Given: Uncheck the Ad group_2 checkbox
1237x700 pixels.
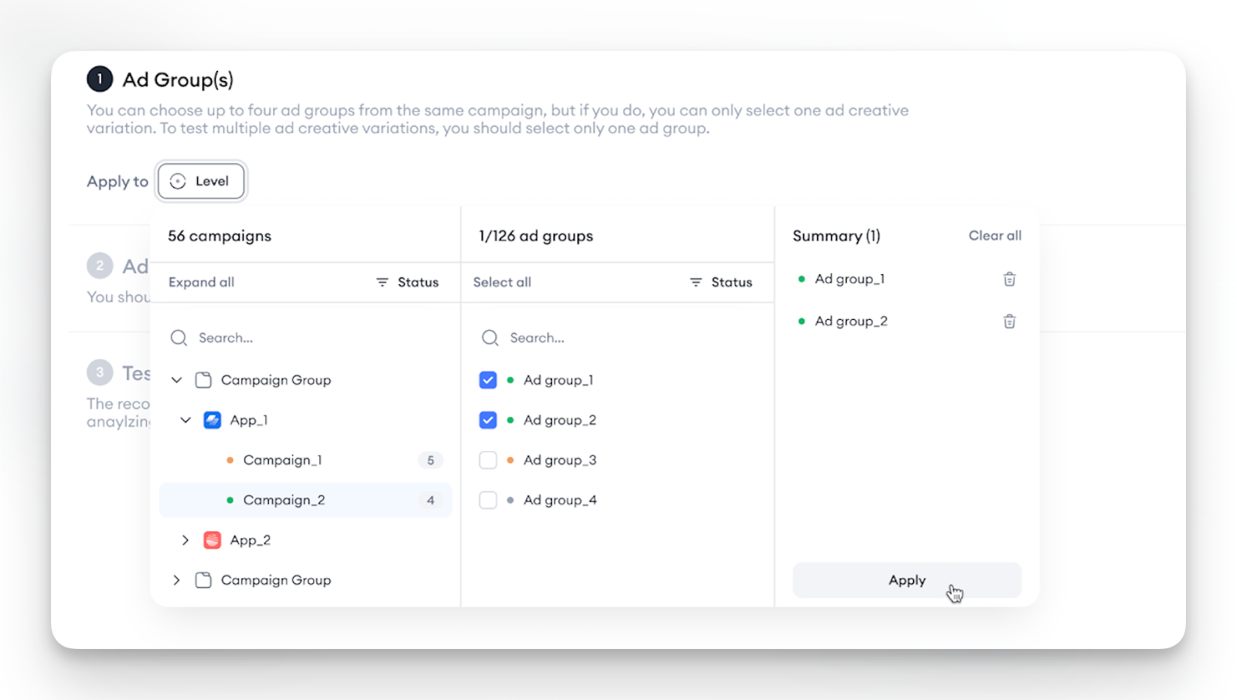Looking at the screenshot, I should (488, 420).
